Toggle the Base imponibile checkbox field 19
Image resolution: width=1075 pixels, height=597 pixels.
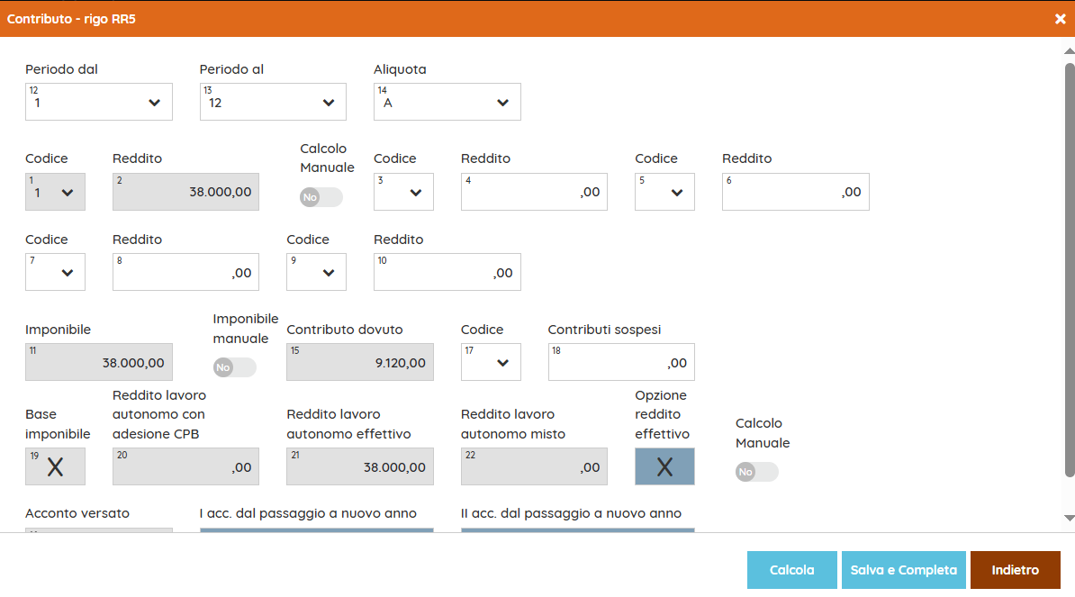click(x=56, y=466)
